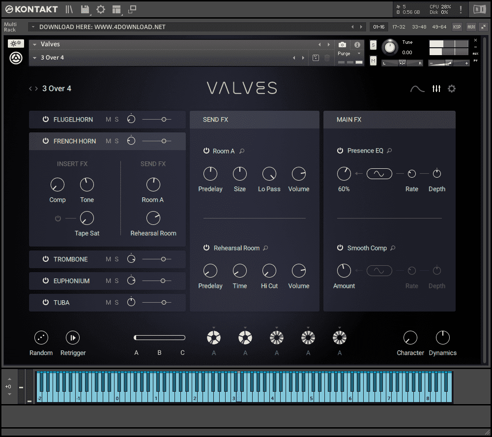Image resolution: width=492 pixels, height=437 pixels.
Task: Click the third articulation wheel icon
Action: [x=277, y=338]
